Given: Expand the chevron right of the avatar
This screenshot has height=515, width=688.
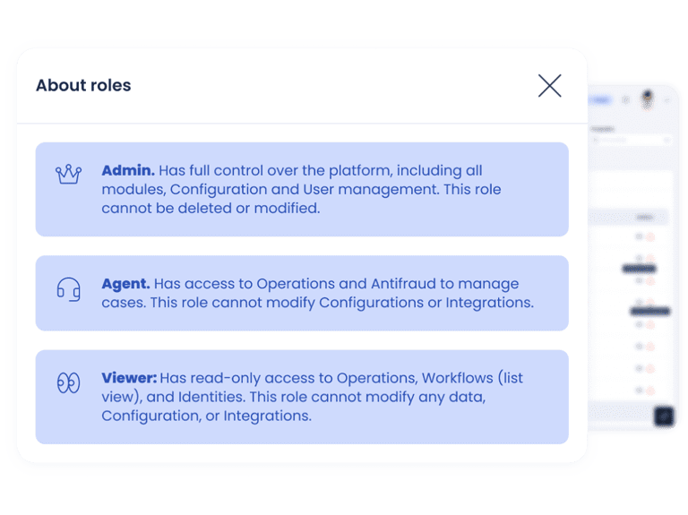Looking at the screenshot, I should coord(666,100).
